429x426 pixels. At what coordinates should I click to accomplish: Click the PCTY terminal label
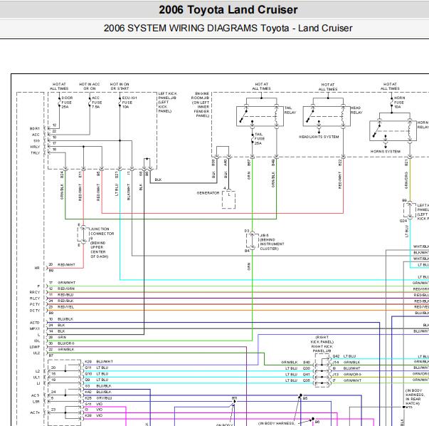(x=35, y=304)
